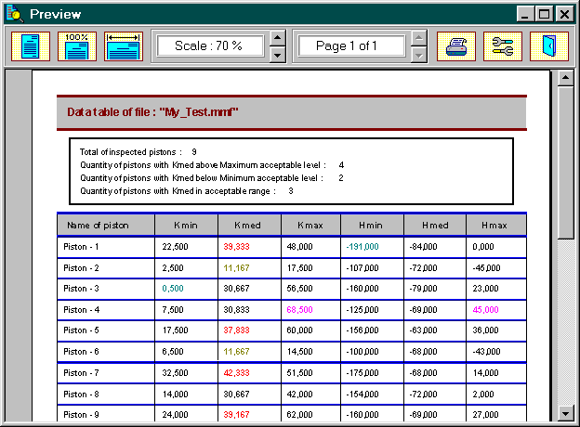
Task: Show whole page view icon
Action: point(30,46)
